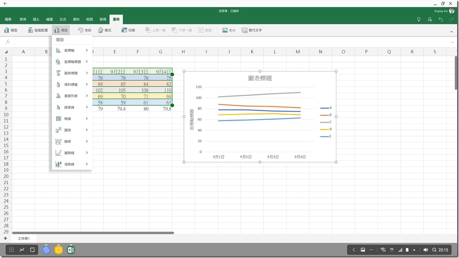Open the 樣式 chart styles gallery

click(x=105, y=30)
